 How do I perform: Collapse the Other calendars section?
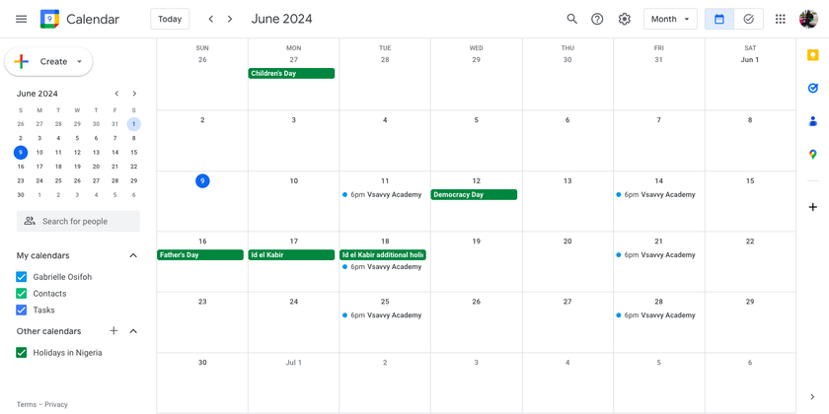pos(133,331)
